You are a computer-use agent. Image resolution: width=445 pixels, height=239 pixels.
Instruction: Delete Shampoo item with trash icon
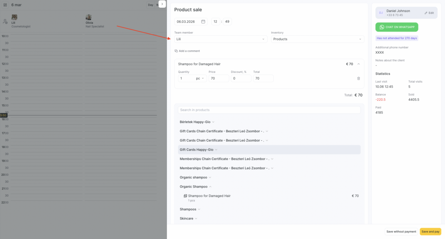[x=359, y=78]
